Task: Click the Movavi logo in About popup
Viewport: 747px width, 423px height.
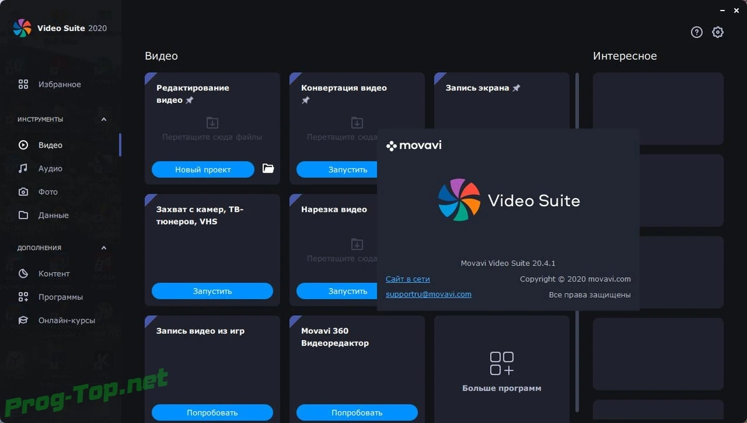Action: 414,146
